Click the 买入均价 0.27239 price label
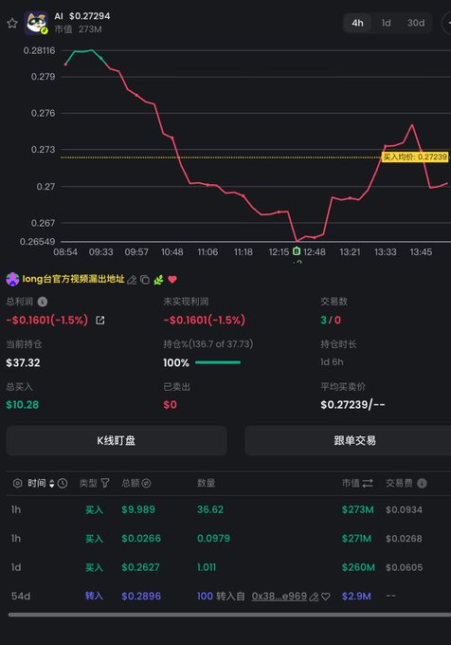Image resolution: width=451 pixels, height=645 pixels. (x=415, y=157)
